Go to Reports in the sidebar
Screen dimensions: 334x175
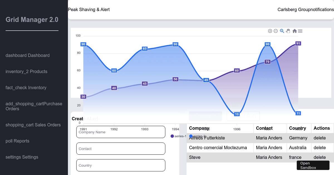(x=17, y=141)
